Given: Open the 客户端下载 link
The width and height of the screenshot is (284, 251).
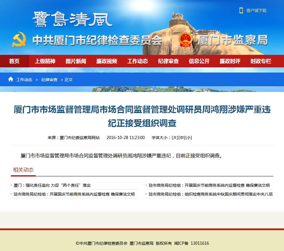Looking at the screenshot, I should pyautogui.click(x=256, y=11).
